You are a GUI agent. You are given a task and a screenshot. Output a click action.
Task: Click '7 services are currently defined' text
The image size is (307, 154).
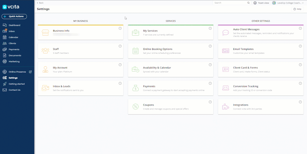pos(158,35)
